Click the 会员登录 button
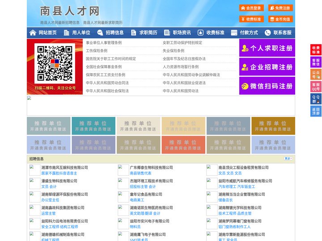 (251, 8)
